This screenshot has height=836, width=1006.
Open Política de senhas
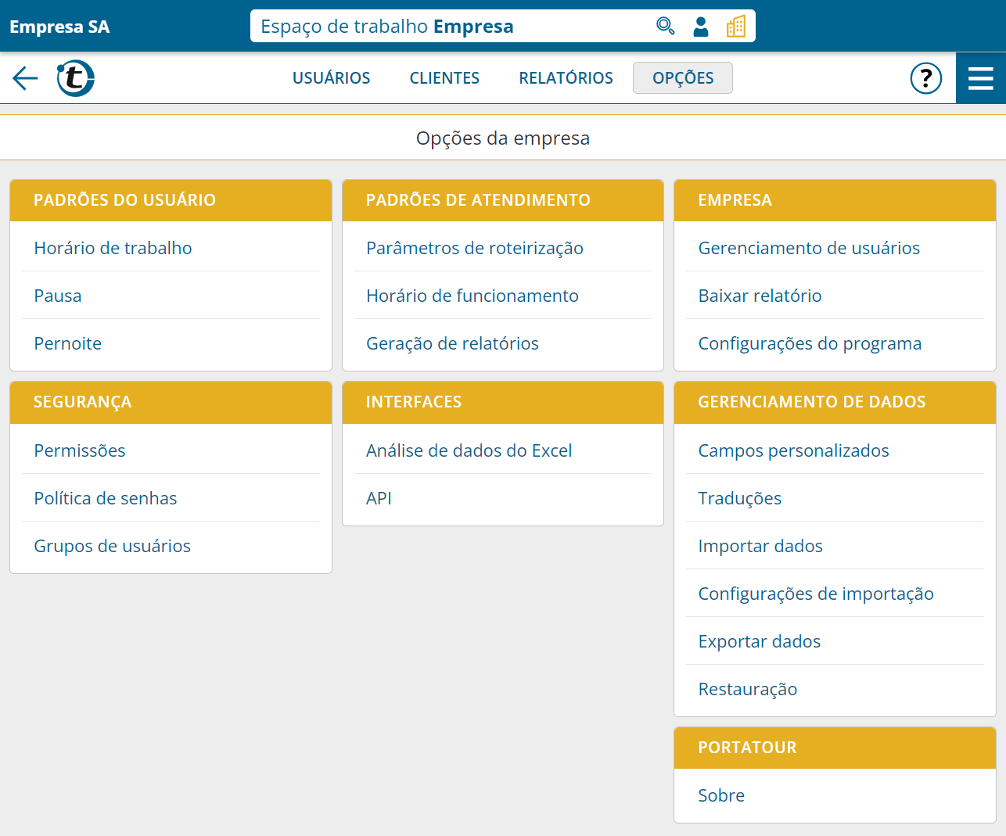coord(171,498)
